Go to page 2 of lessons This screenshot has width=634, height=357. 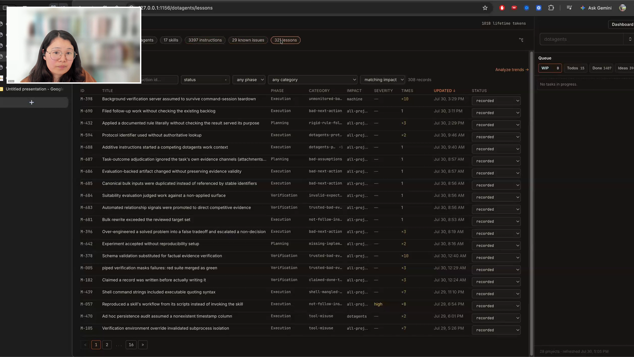107,345
